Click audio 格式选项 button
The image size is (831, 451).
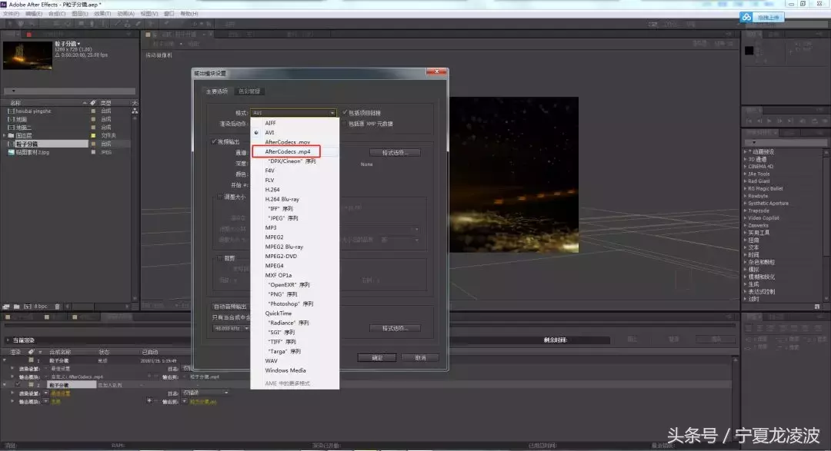pyautogui.click(x=395, y=328)
